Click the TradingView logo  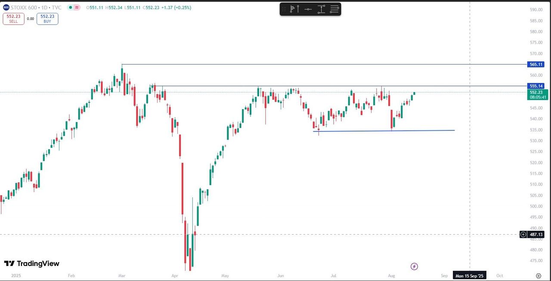tap(32, 263)
